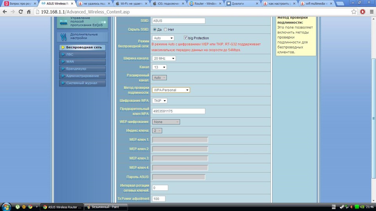The height and width of the screenshot is (211, 376).
Task: Switch to the не удалось под tab
Action: pos(94,4)
